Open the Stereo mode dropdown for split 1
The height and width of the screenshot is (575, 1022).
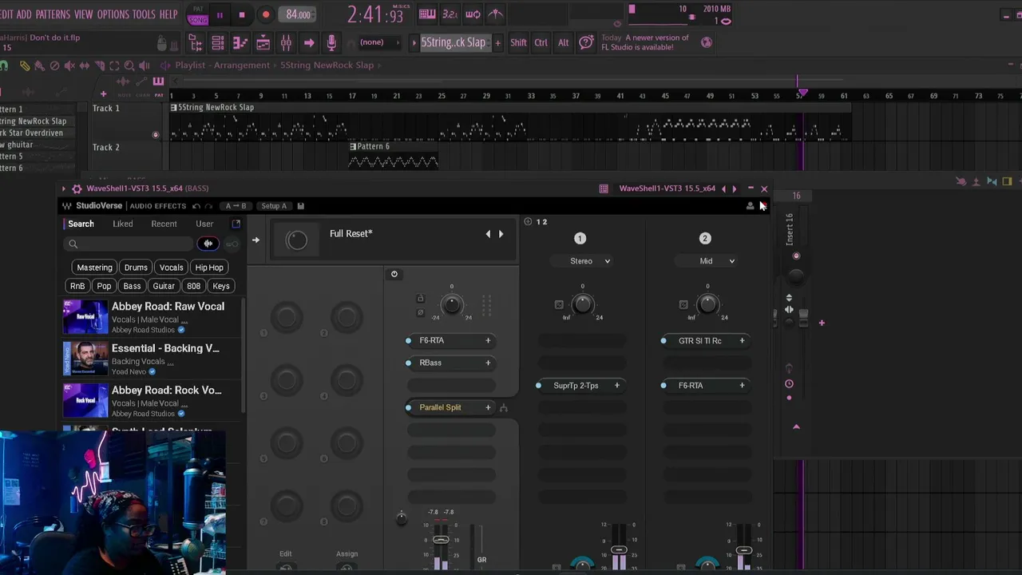coord(581,261)
